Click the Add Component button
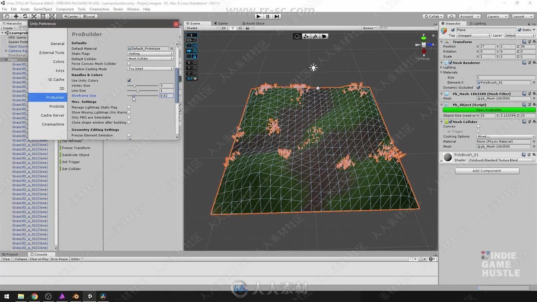Screen dimensions: 537x302 point(487,171)
